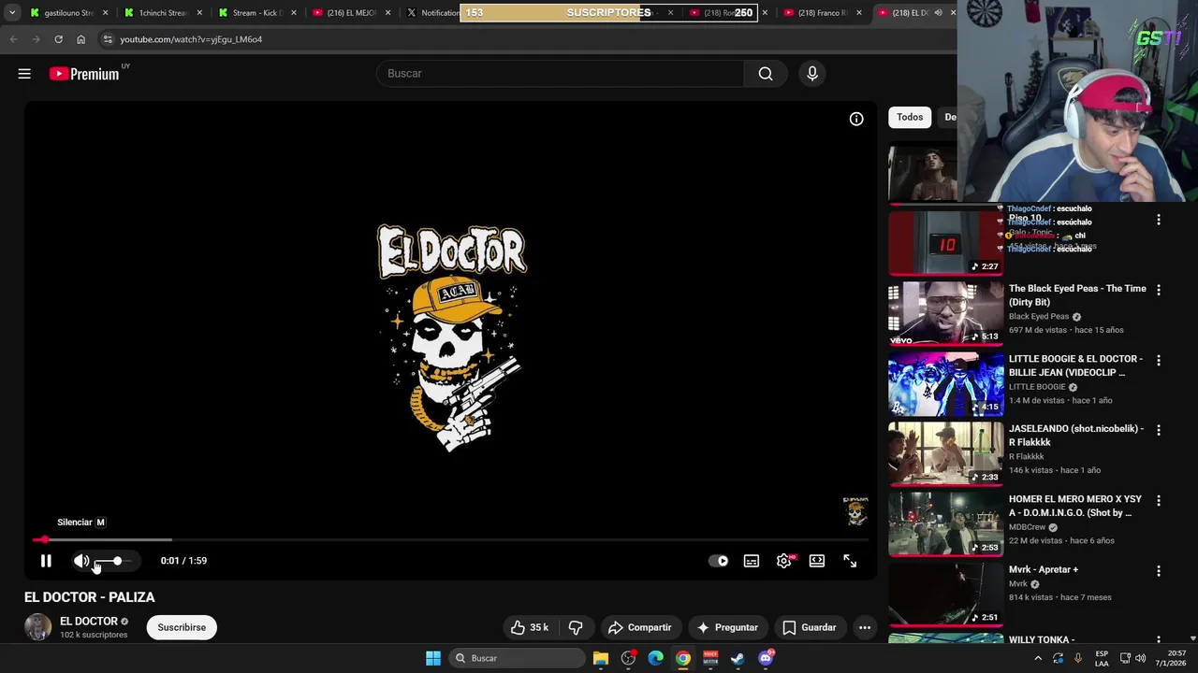Go to browser home page icon
Screen dimensions: 1198x673
click(80, 39)
